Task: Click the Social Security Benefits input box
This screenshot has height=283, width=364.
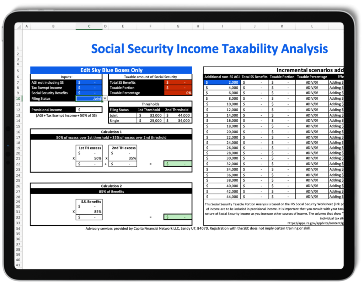Action: [x=89, y=93]
